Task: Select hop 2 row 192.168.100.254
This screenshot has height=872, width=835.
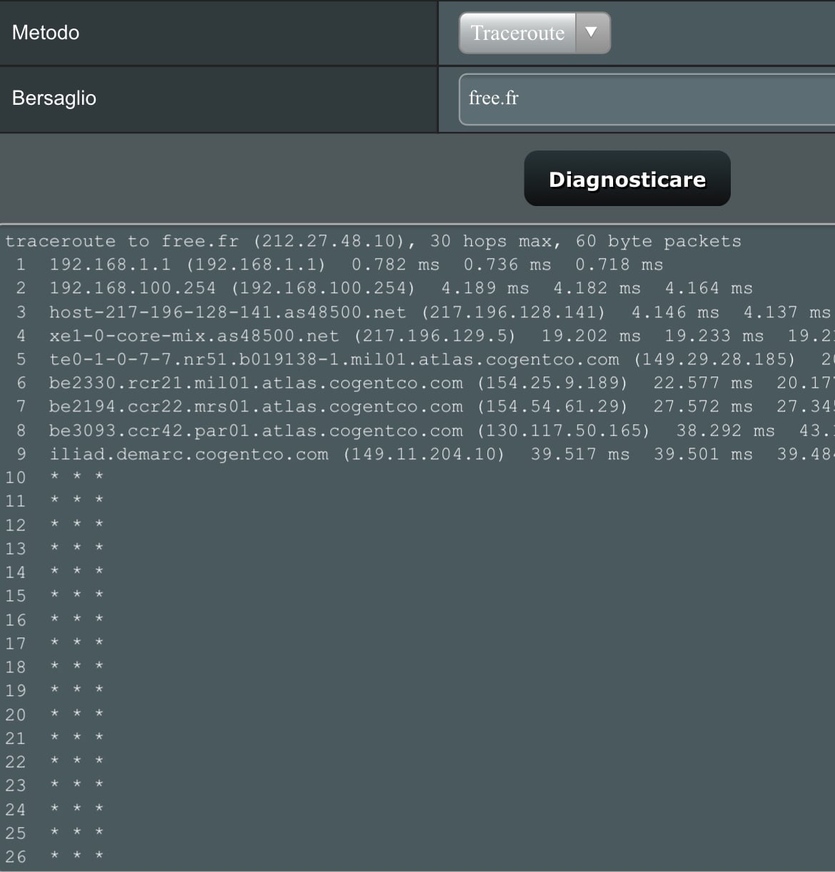Action: [x=385, y=288]
